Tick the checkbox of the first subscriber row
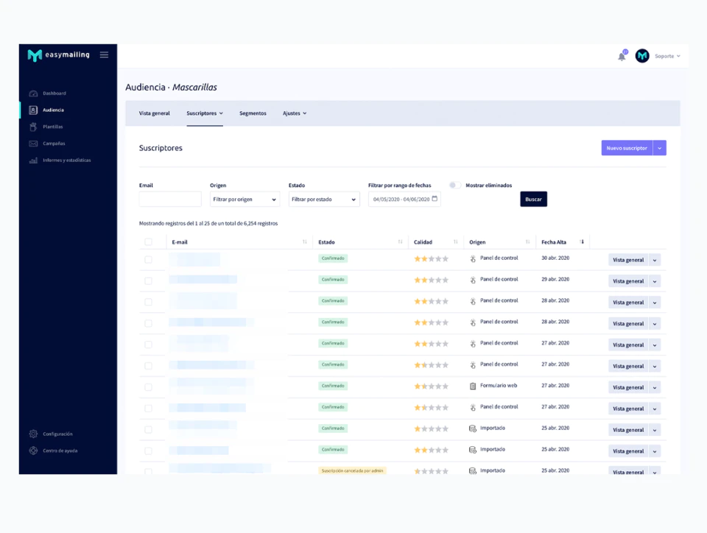 point(148,260)
